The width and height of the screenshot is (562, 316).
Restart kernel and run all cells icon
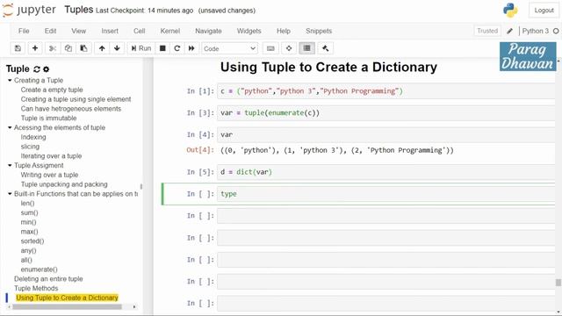click(191, 48)
